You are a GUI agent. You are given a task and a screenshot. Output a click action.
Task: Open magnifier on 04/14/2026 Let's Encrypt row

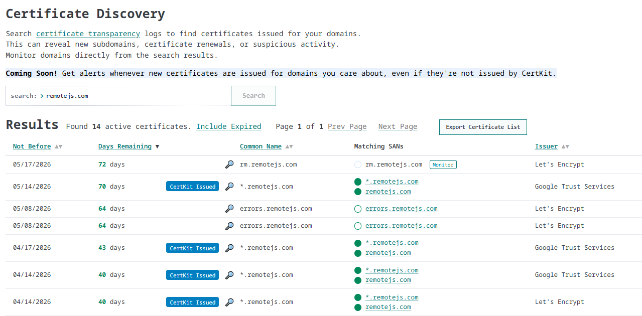tap(229, 302)
